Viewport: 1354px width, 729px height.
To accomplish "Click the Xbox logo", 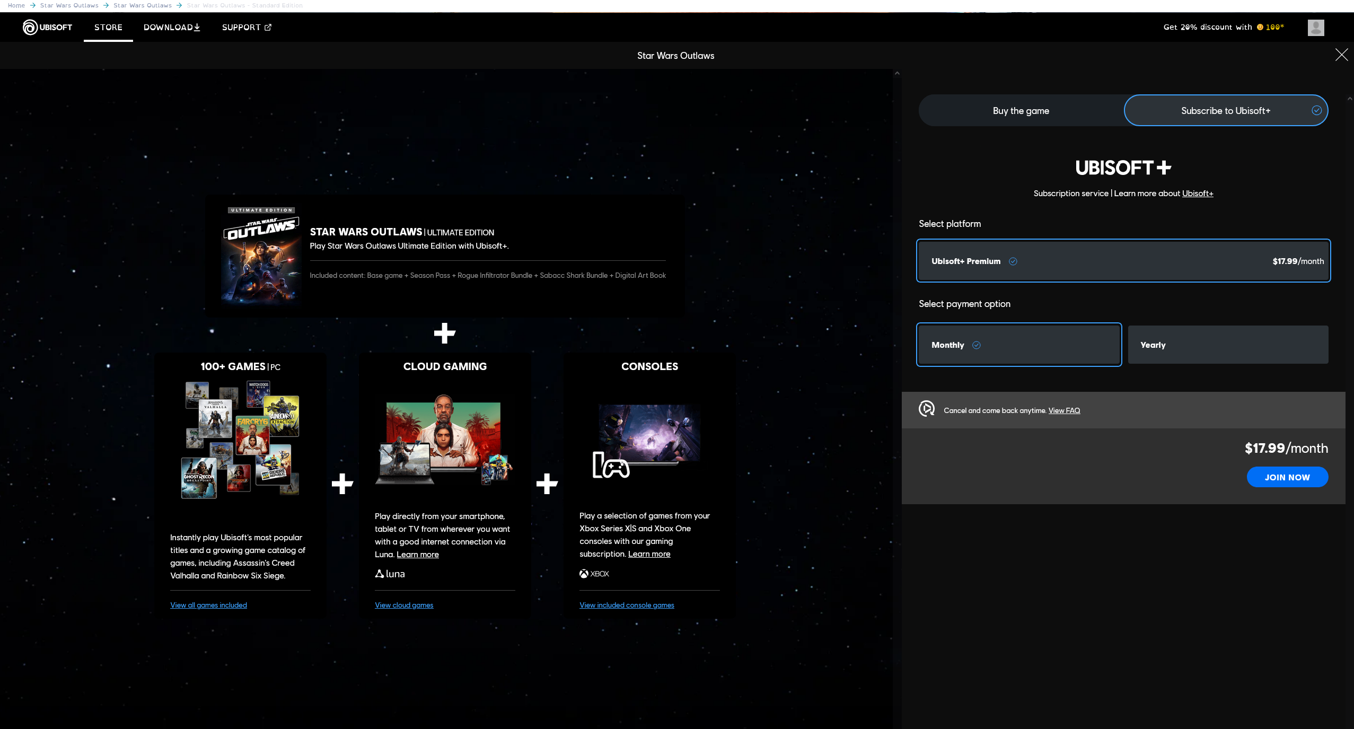I will [594, 574].
